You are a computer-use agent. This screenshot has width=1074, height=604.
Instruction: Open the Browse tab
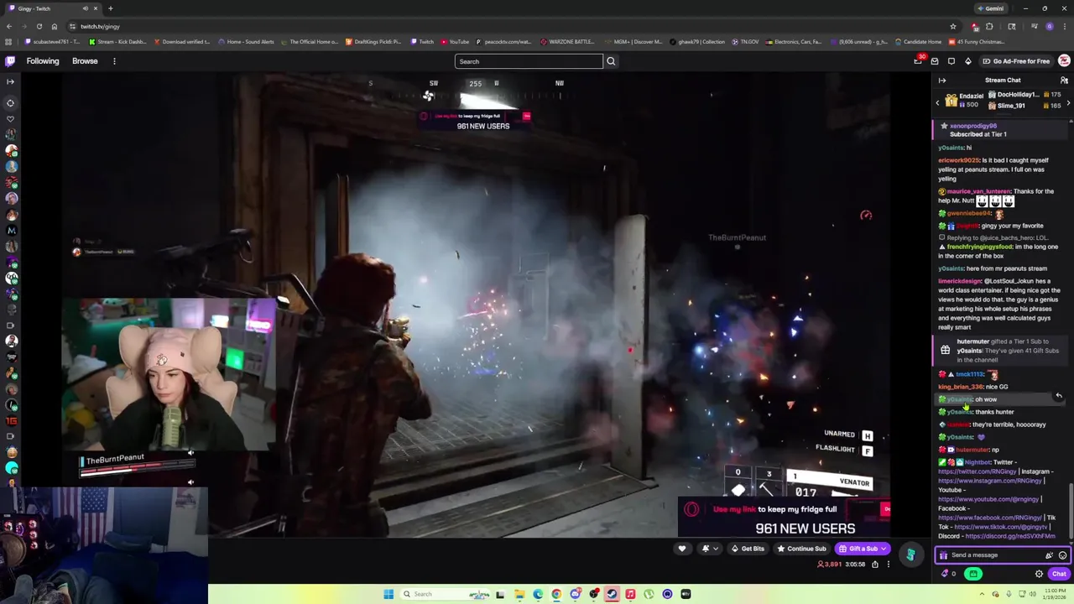click(85, 61)
